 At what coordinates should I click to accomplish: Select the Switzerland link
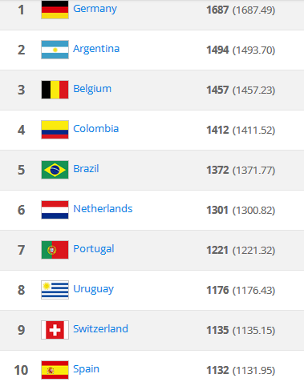[100, 329]
